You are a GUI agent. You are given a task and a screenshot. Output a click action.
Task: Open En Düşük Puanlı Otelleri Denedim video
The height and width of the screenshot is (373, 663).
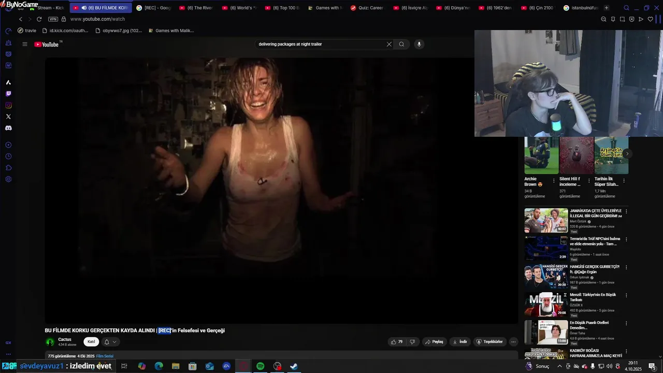[x=546, y=332]
